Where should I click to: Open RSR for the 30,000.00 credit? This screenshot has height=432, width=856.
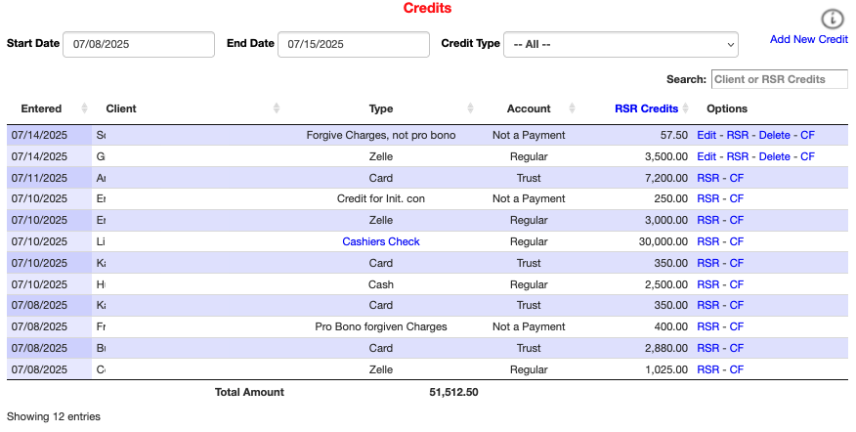coord(708,241)
